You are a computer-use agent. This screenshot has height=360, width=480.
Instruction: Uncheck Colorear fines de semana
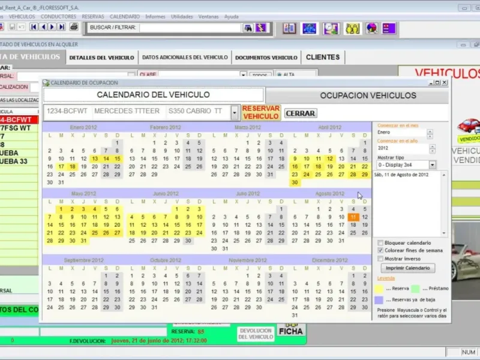380,250
